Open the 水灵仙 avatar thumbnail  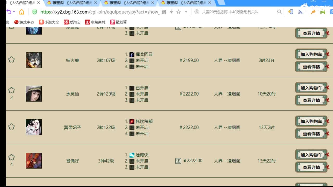click(x=34, y=94)
